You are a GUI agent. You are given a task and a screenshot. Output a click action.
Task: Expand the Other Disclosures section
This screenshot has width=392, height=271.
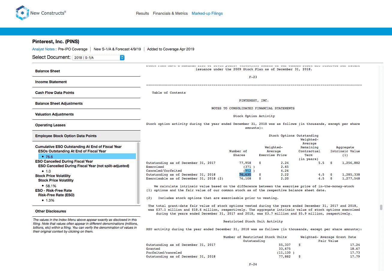tap(86, 211)
